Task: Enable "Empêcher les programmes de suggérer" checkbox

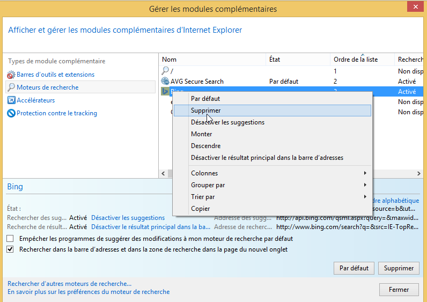Action: (x=10, y=239)
